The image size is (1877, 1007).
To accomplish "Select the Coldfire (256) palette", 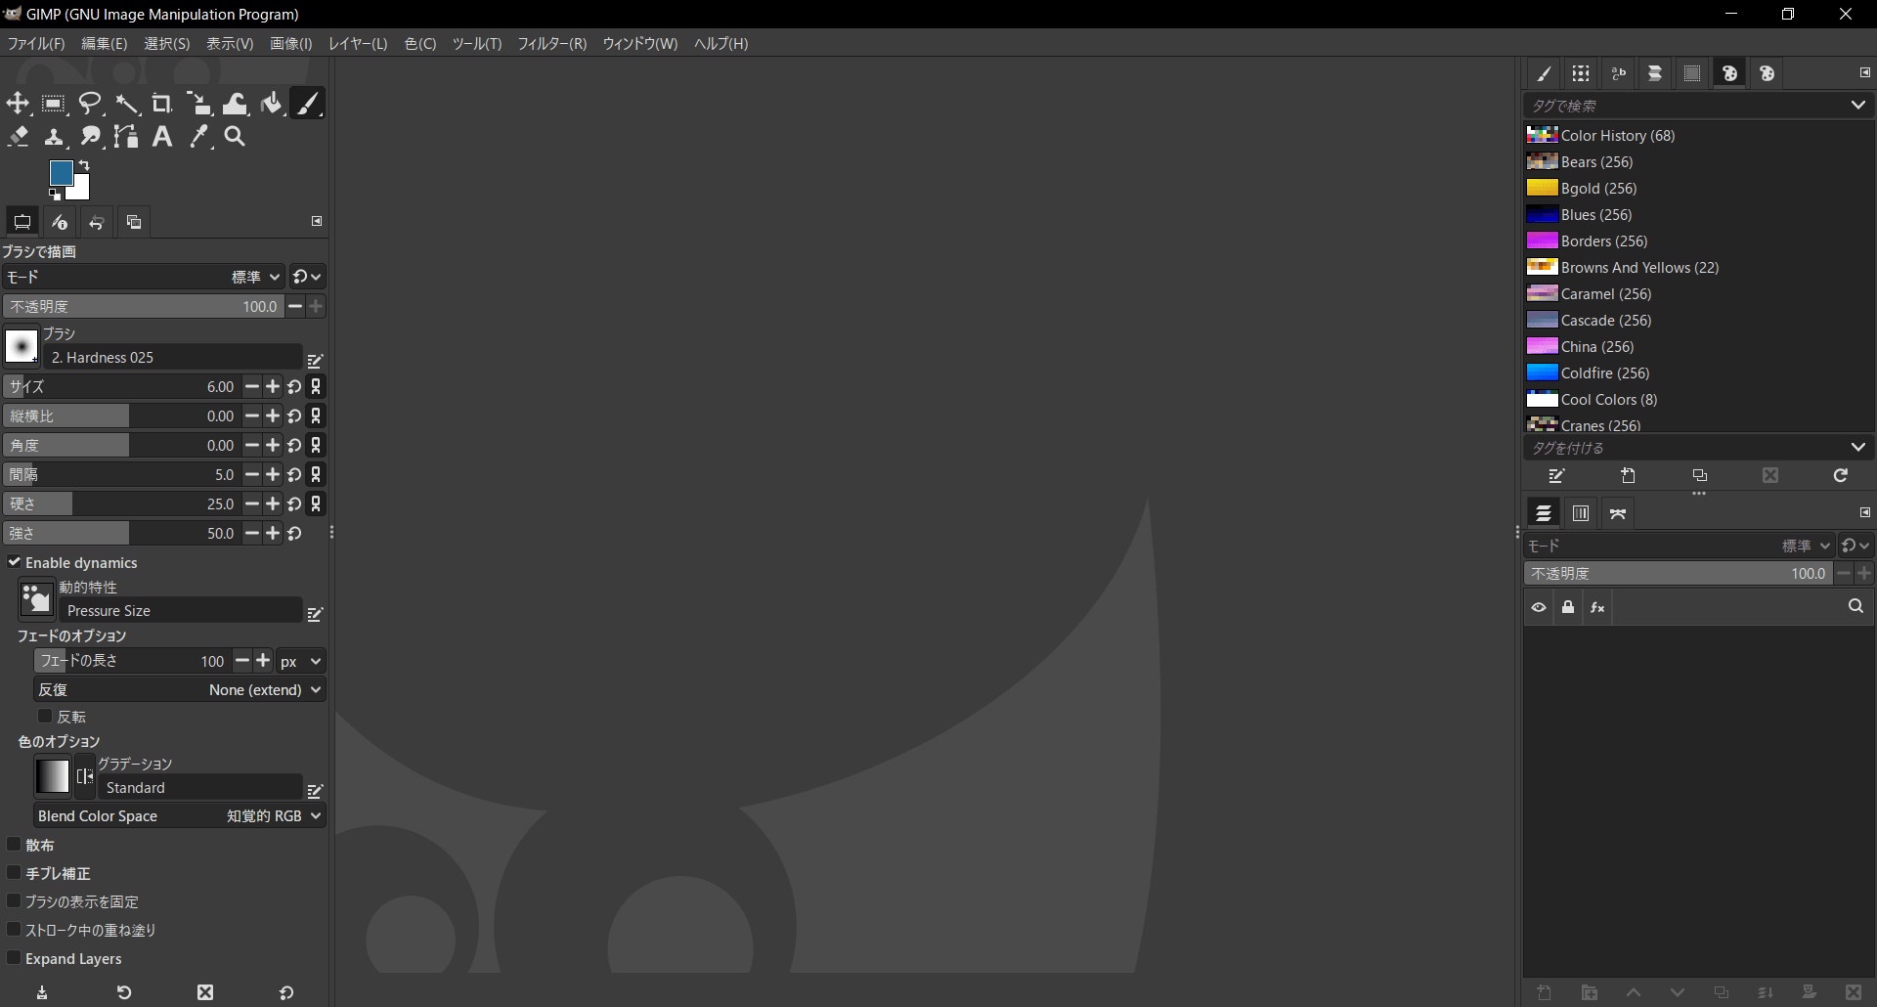I will pyautogui.click(x=1698, y=372).
